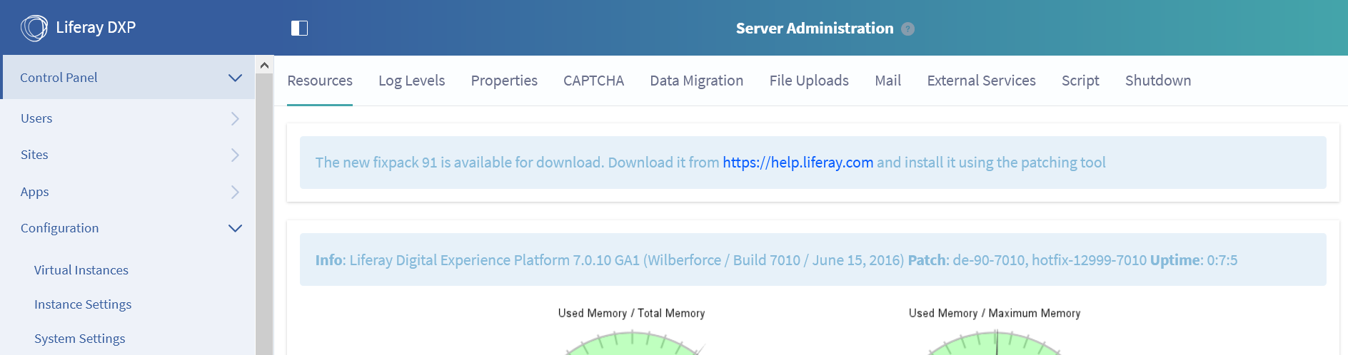
Task: Switch to the Mail tab
Action: [x=888, y=81]
